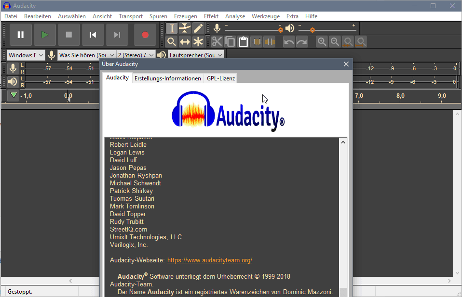Open the recording device dropdown 'Was Sie hören'
462x297 pixels.
(x=86, y=55)
